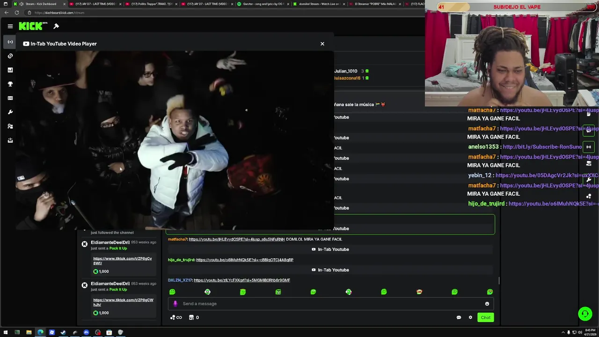Click the red-brown emote in quick row
599x337 pixels.
419,292
